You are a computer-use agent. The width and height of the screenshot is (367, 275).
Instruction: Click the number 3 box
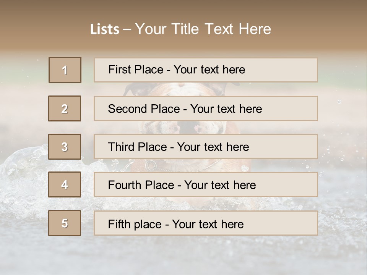[x=65, y=147]
